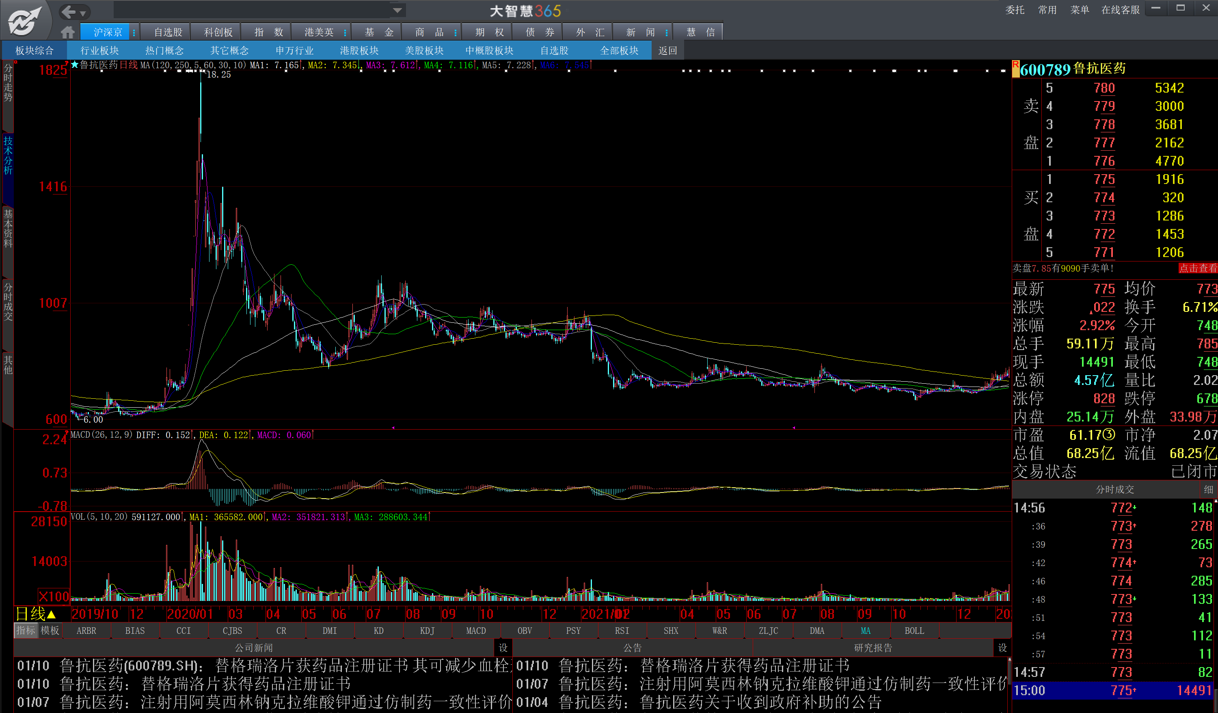Open the 委托 menu
The image size is (1218, 713).
pos(1015,10)
